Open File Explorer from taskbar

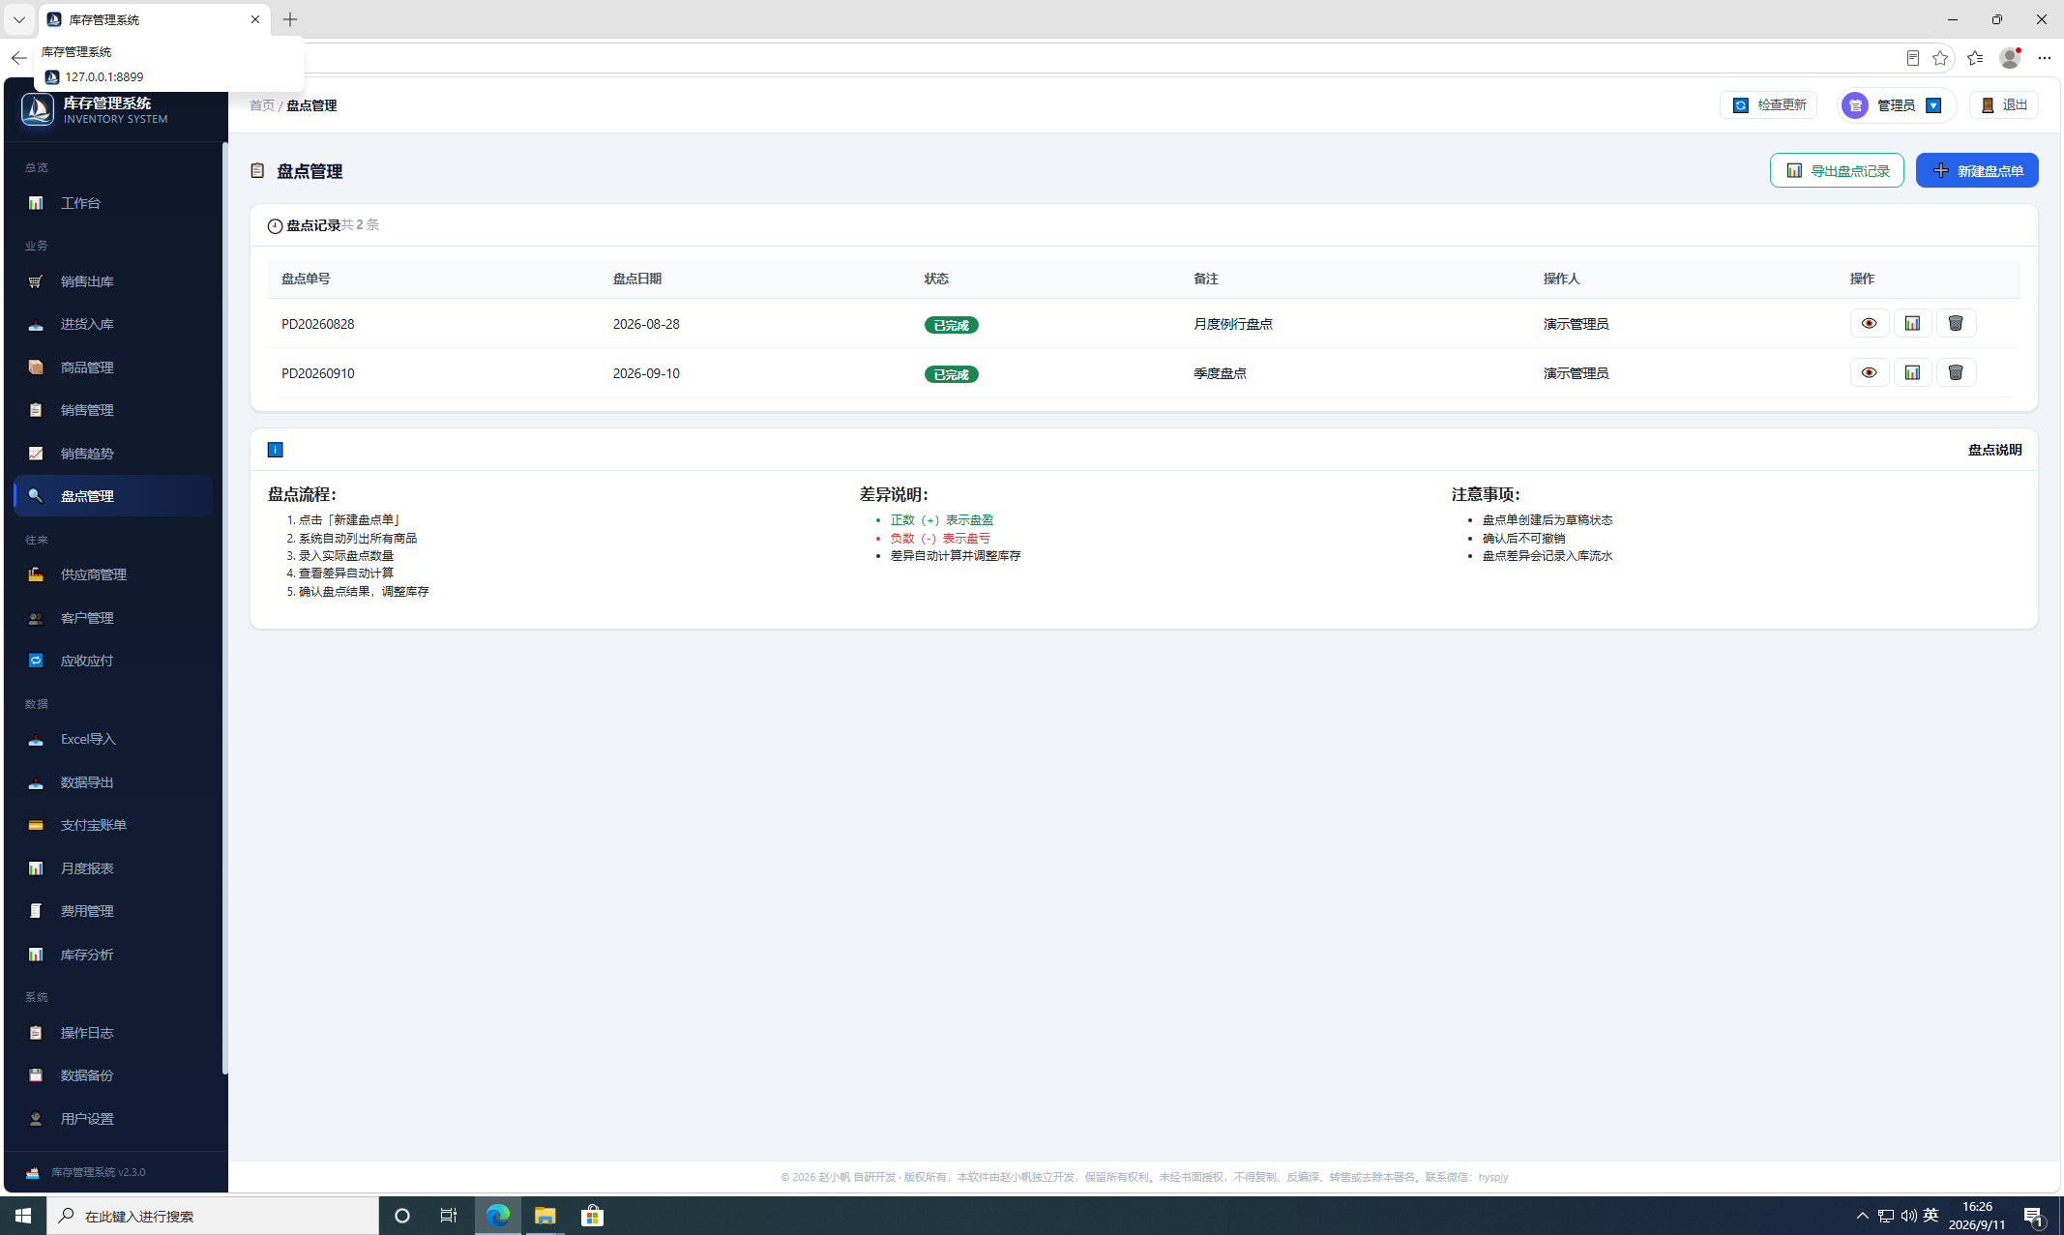(x=545, y=1216)
